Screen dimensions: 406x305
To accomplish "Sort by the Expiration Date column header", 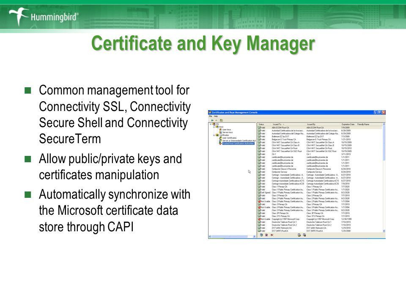I will tap(348, 125).
